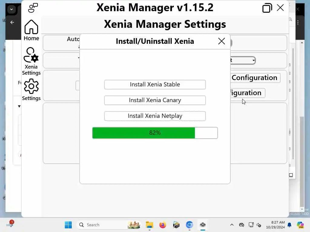
Task: Open File Explorer from taskbar
Action: click(150, 225)
